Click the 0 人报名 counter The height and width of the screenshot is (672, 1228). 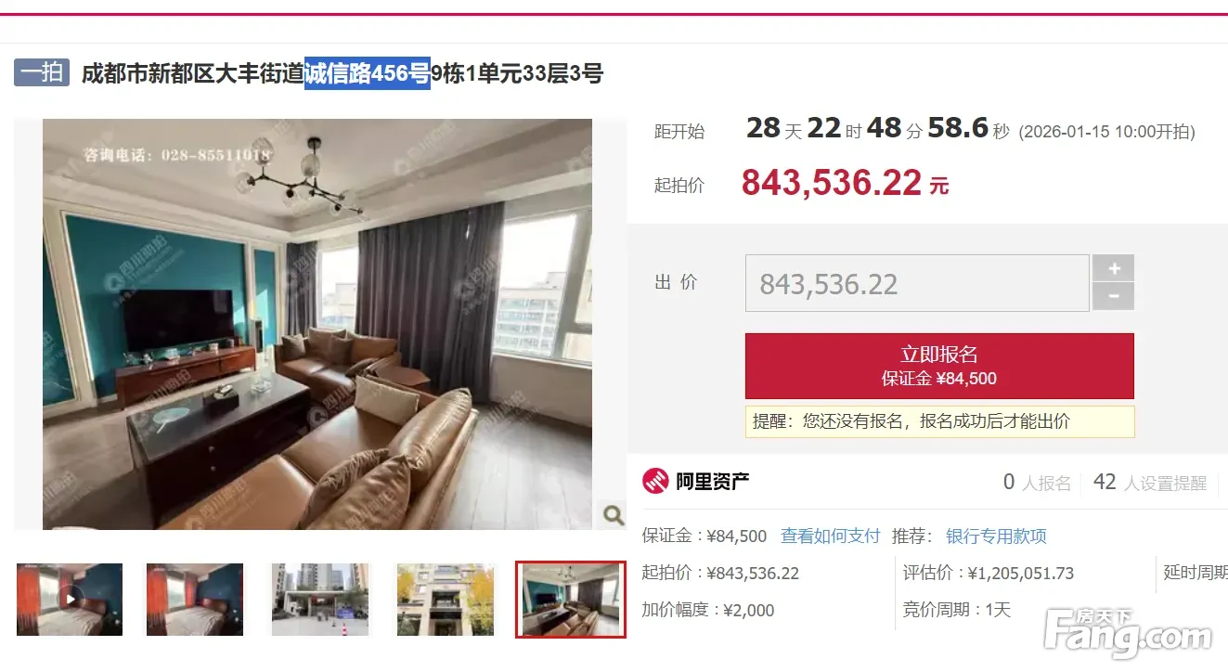[1037, 483]
